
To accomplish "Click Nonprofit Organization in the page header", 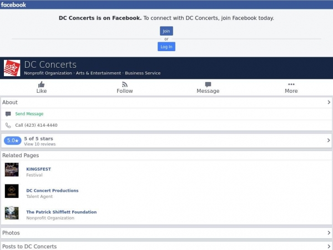I will [x=48, y=73].
